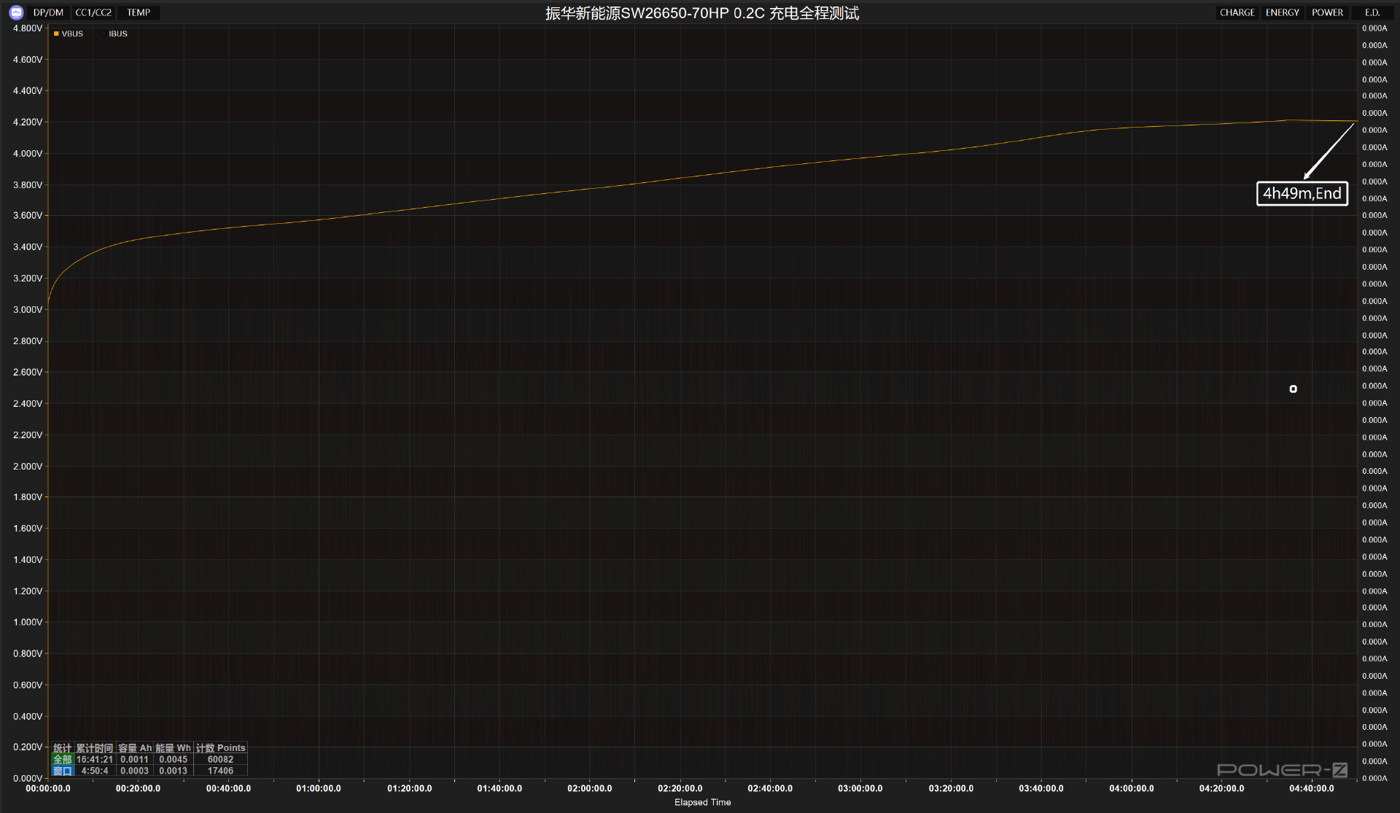Click the 60082 points cell
Screen dimensions: 1400x813
pyautogui.click(x=220, y=759)
